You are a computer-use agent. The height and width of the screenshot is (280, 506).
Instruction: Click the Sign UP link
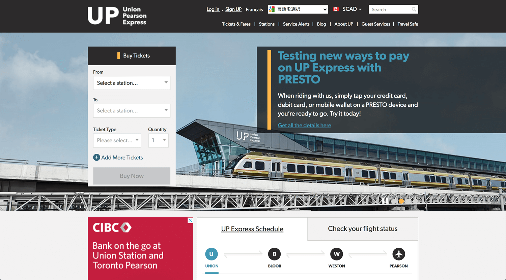click(x=233, y=9)
